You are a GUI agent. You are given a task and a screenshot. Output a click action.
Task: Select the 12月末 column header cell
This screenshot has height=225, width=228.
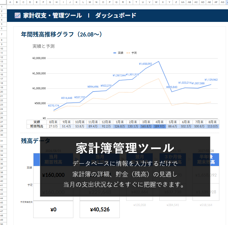click(107, 122)
